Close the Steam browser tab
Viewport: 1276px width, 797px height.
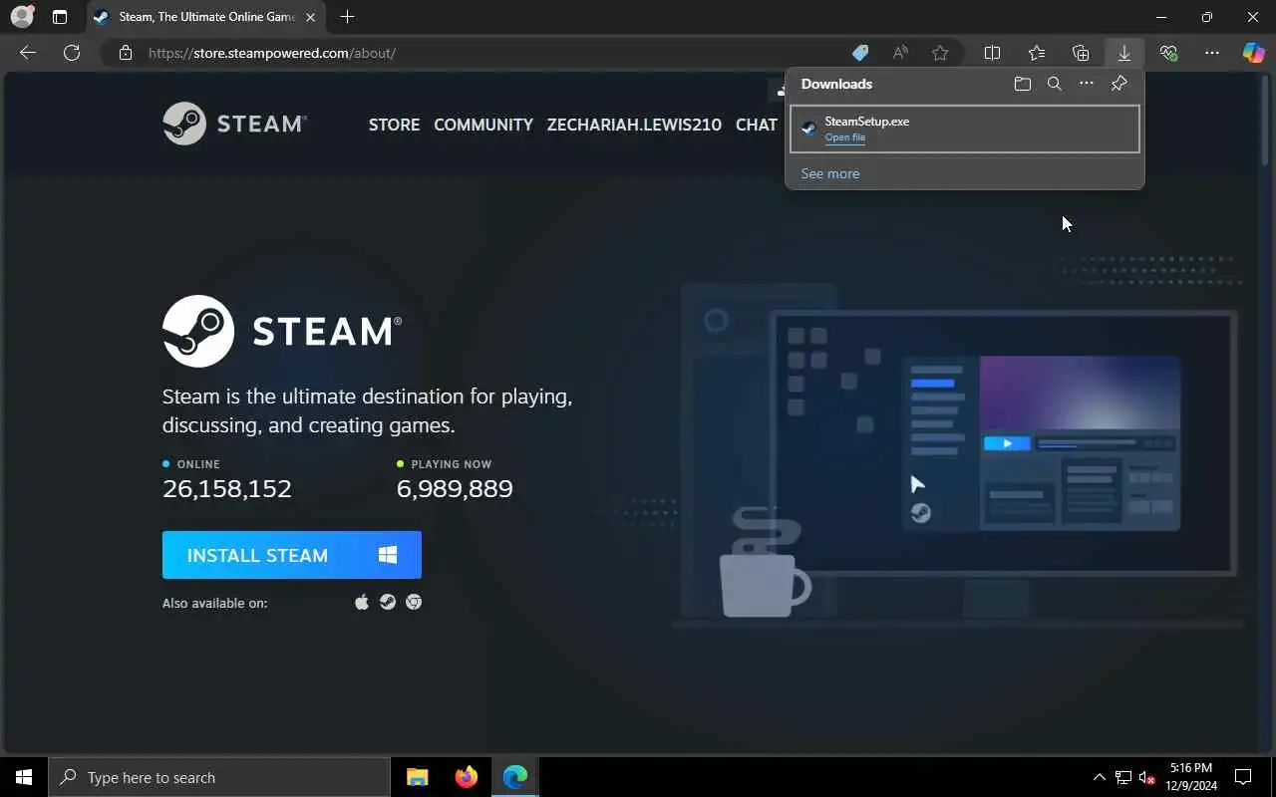310,17
